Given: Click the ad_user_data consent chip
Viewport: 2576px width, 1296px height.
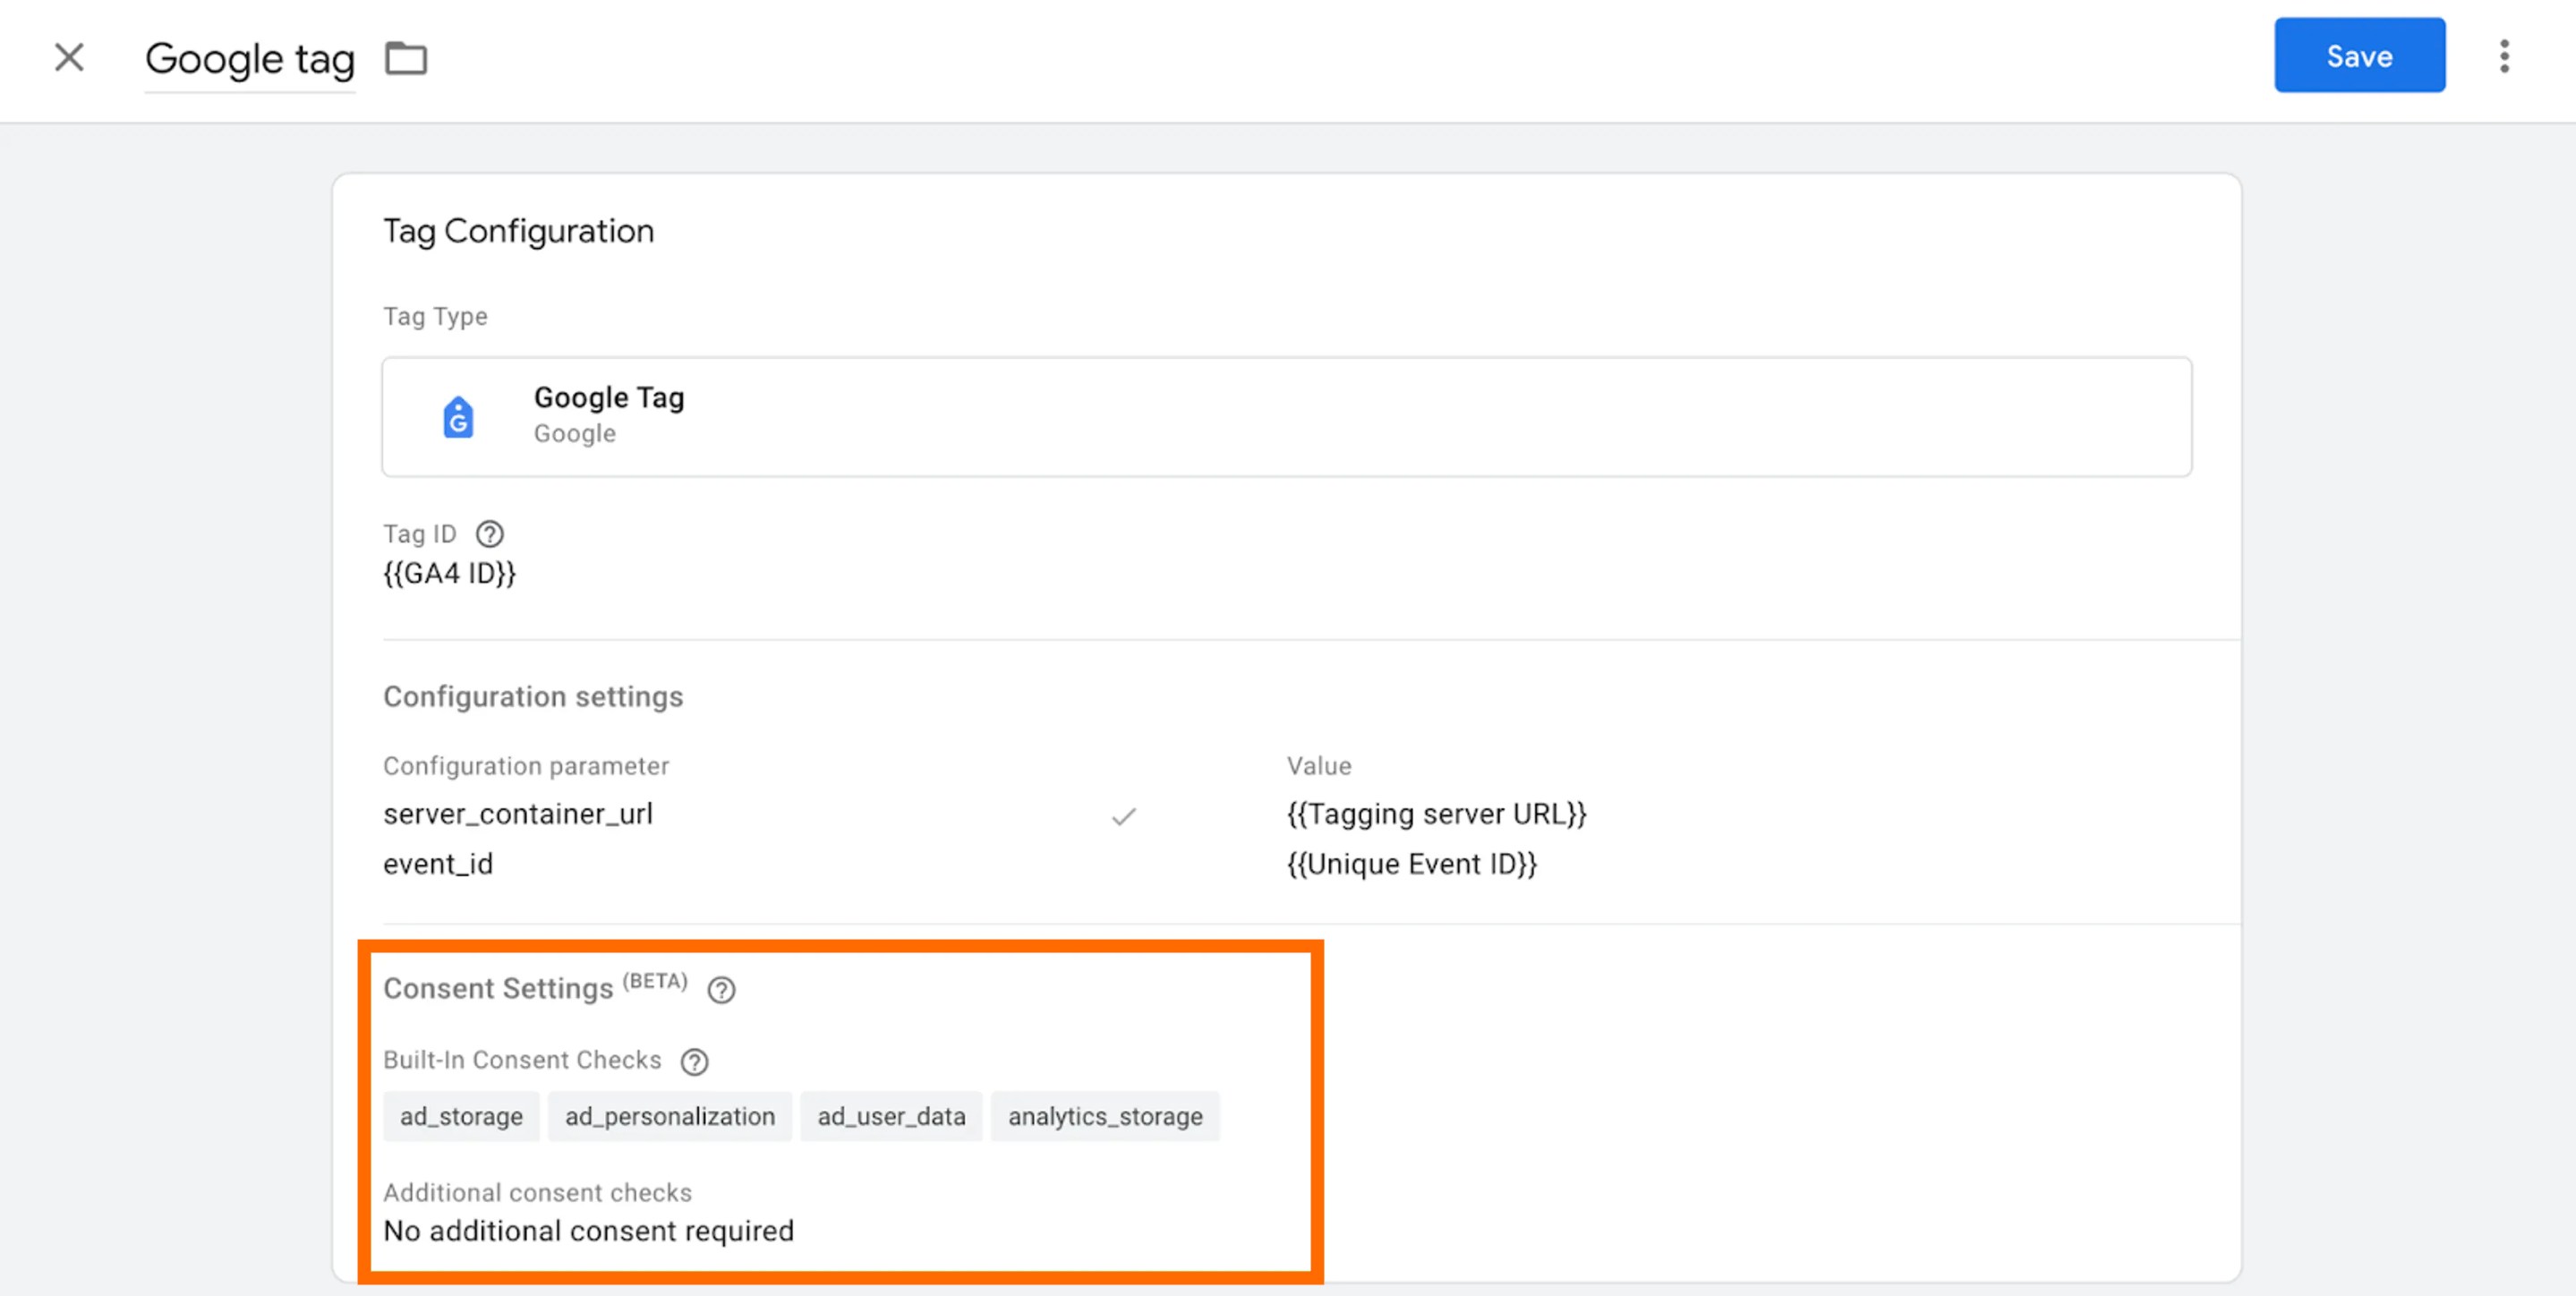Looking at the screenshot, I should [891, 1116].
